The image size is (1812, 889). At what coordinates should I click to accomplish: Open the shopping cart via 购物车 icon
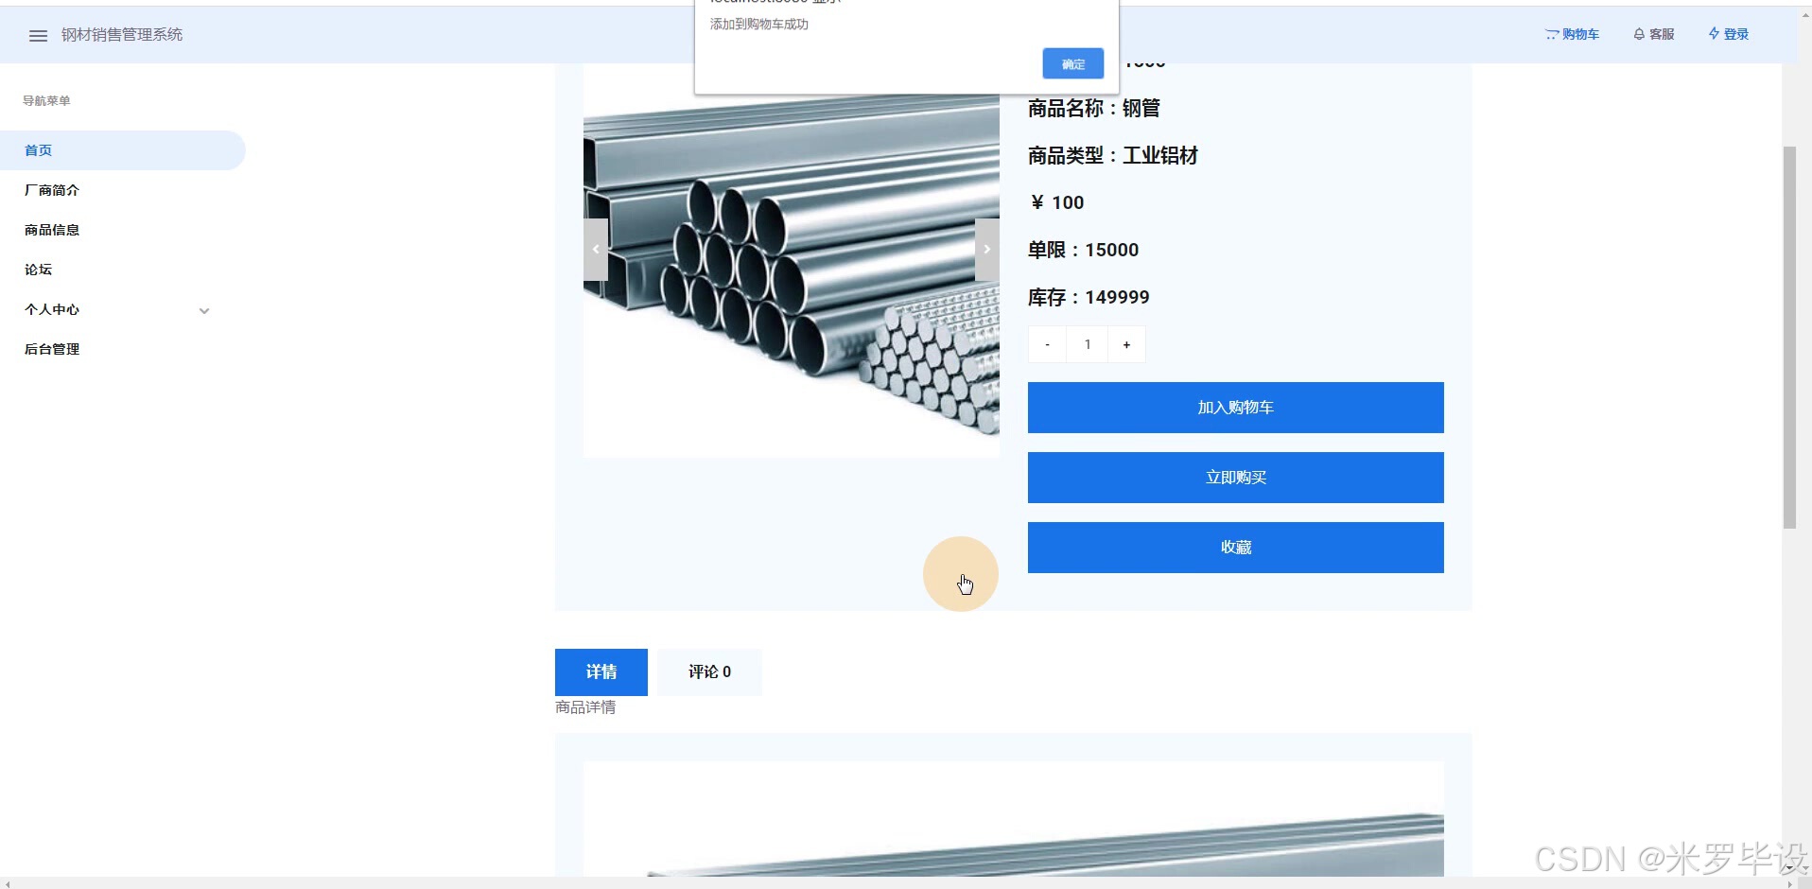click(x=1572, y=34)
